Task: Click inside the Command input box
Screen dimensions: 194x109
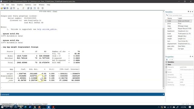Action: (82, 99)
